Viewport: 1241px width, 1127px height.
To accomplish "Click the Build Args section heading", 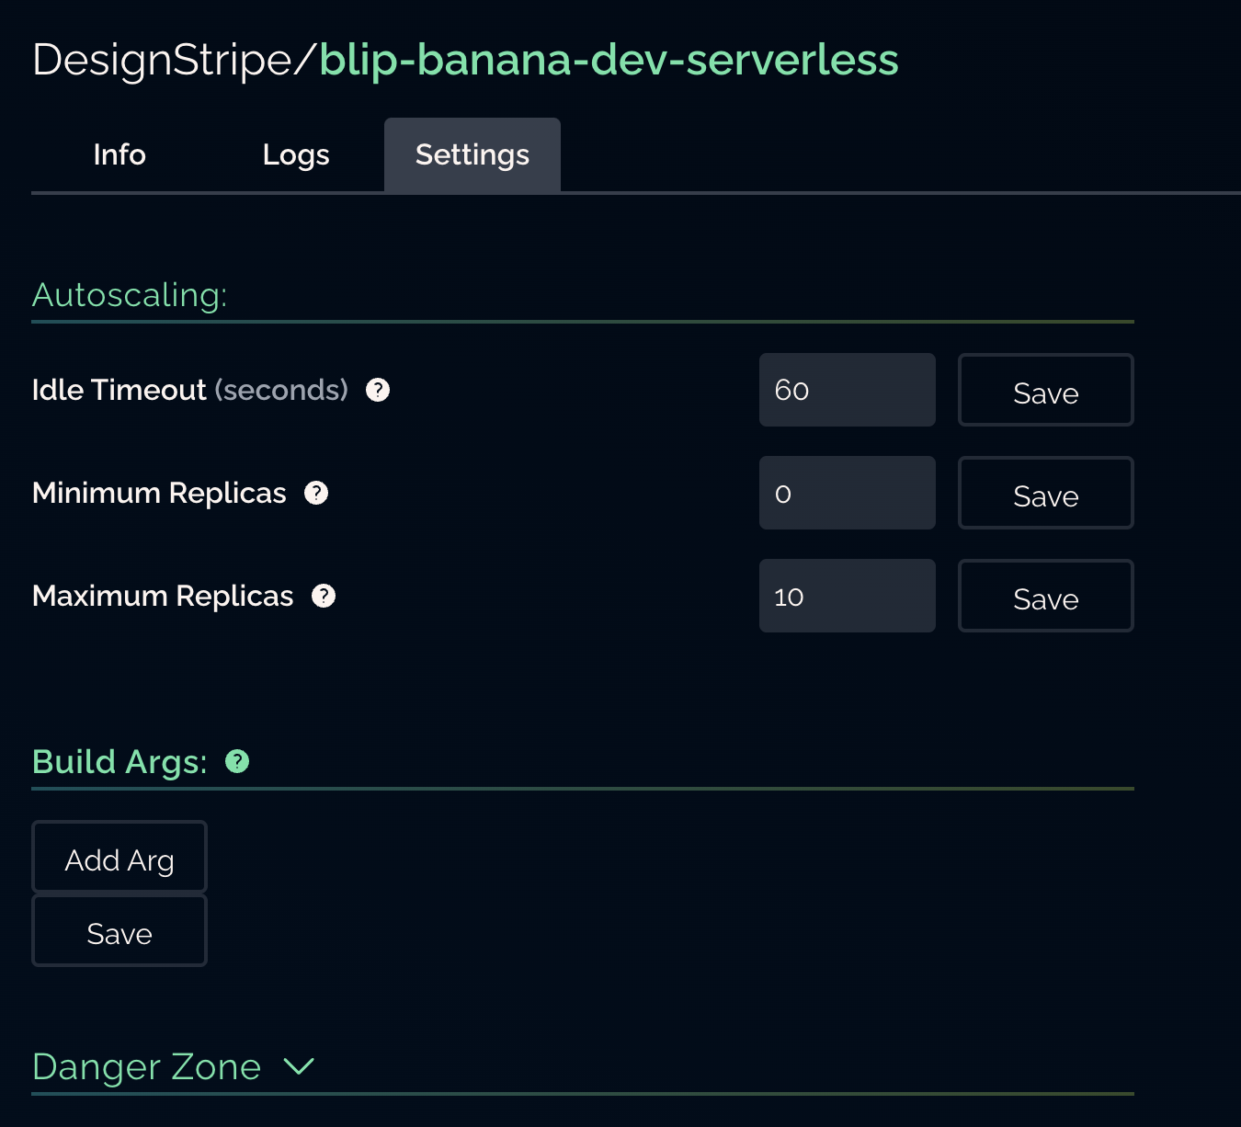I will [x=120, y=761].
